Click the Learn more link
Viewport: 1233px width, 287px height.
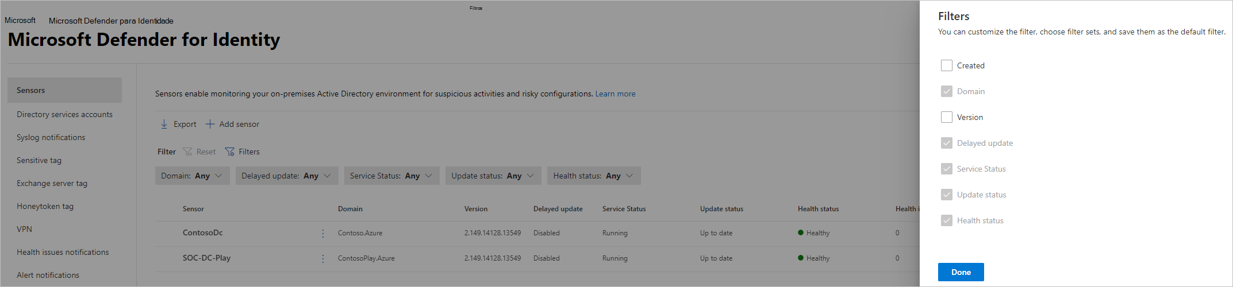point(615,94)
